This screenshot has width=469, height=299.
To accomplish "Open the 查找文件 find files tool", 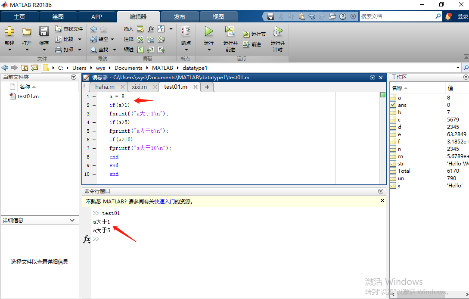I will pos(69,29).
